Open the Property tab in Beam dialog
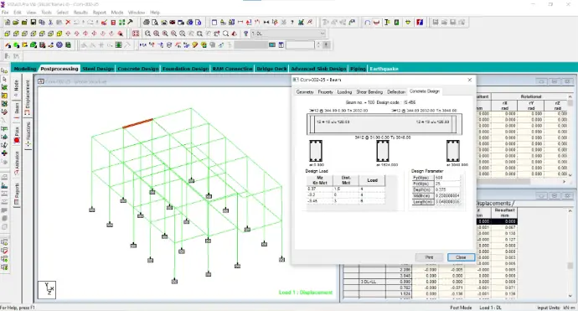The image size is (578, 311). click(326, 92)
